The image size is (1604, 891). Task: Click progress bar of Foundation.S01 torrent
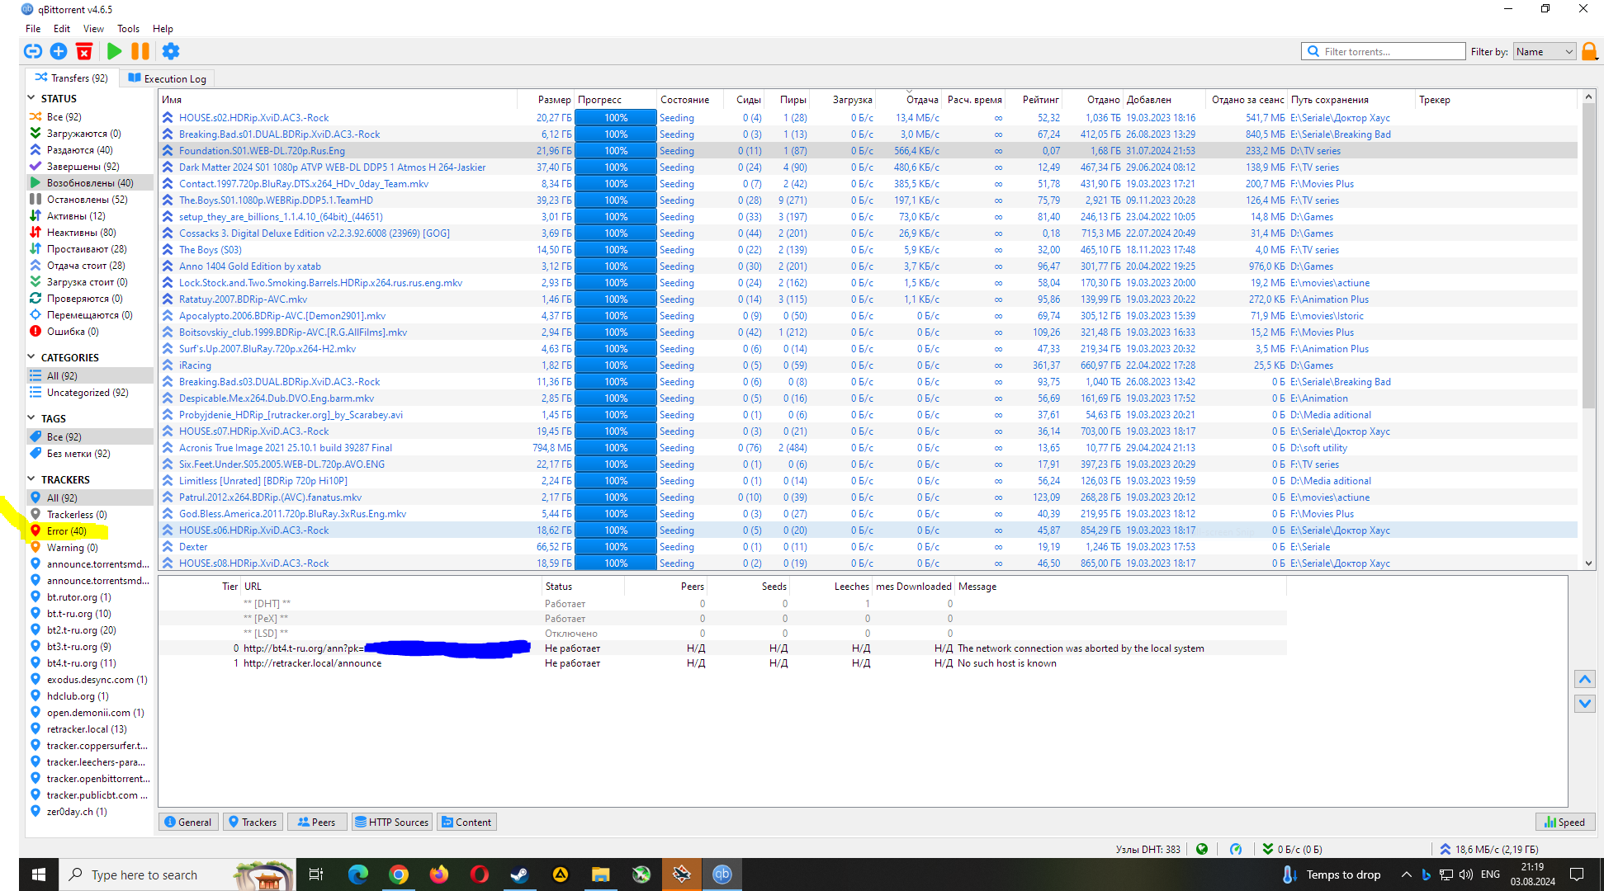pyautogui.click(x=616, y=150)
